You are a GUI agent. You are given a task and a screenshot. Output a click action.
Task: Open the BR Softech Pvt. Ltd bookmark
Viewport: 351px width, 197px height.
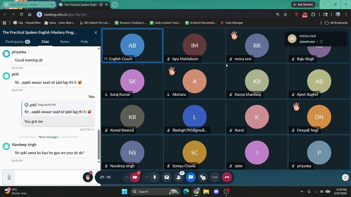click(95, 23)
